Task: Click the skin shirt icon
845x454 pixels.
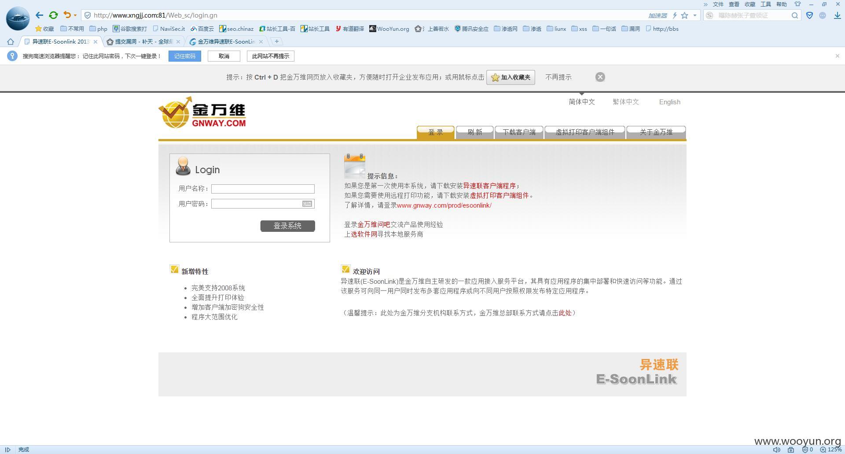Action: [x=797, y=4]
